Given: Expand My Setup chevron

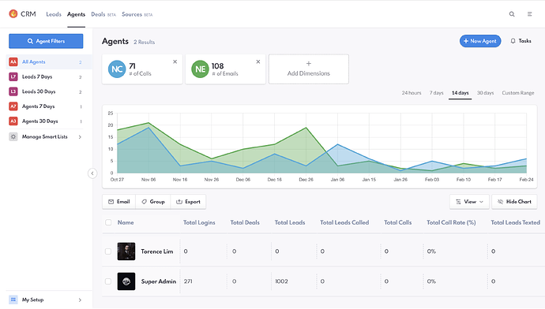Looking at the screenshot, I should coord(80,300).
